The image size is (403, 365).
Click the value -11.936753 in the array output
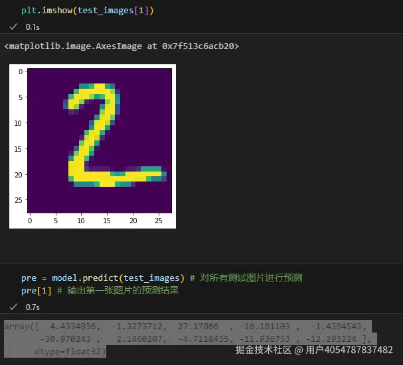point(264,339)
